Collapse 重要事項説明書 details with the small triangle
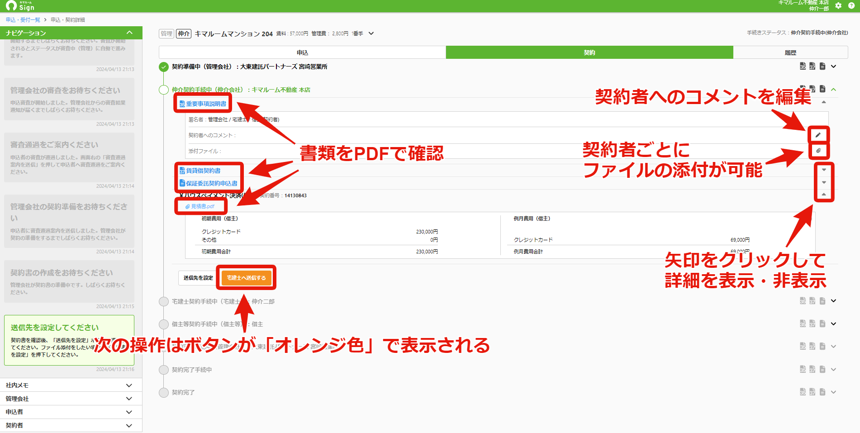 [x=824, y=102]
